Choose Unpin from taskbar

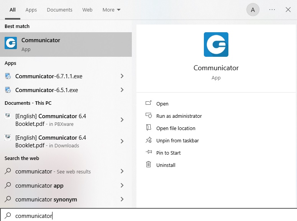[177, 140]
